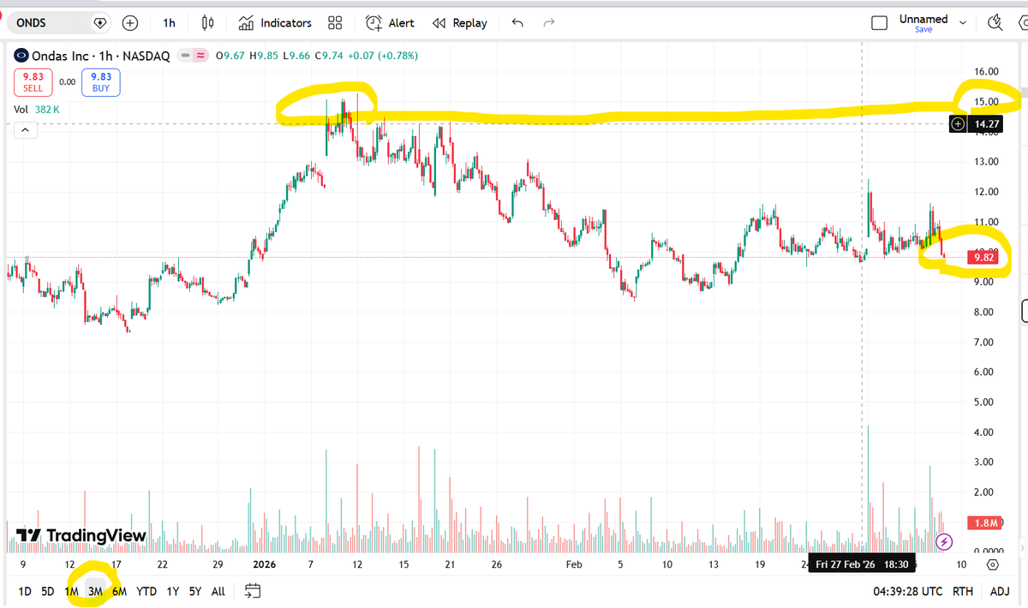Start bar Replay mode

[x=459, y=23]
